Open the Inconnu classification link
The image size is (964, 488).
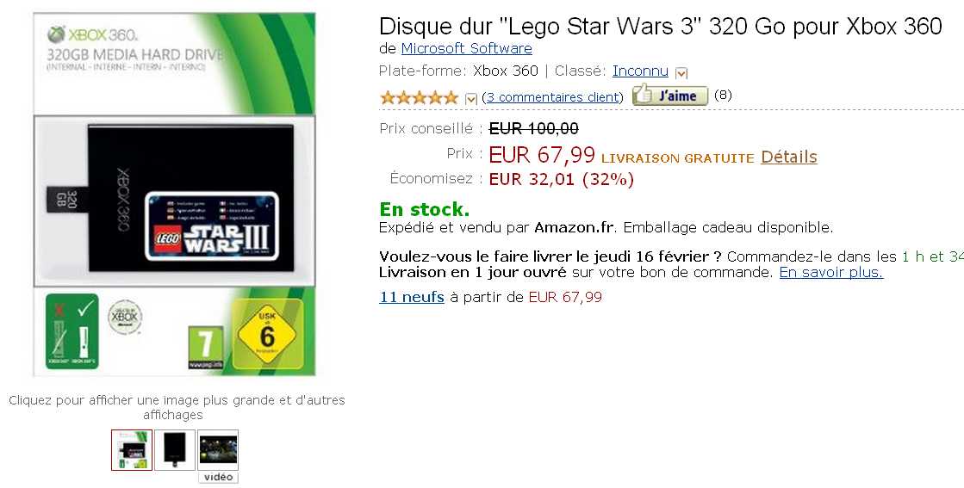pyautogui.click(x=640, y=71)
